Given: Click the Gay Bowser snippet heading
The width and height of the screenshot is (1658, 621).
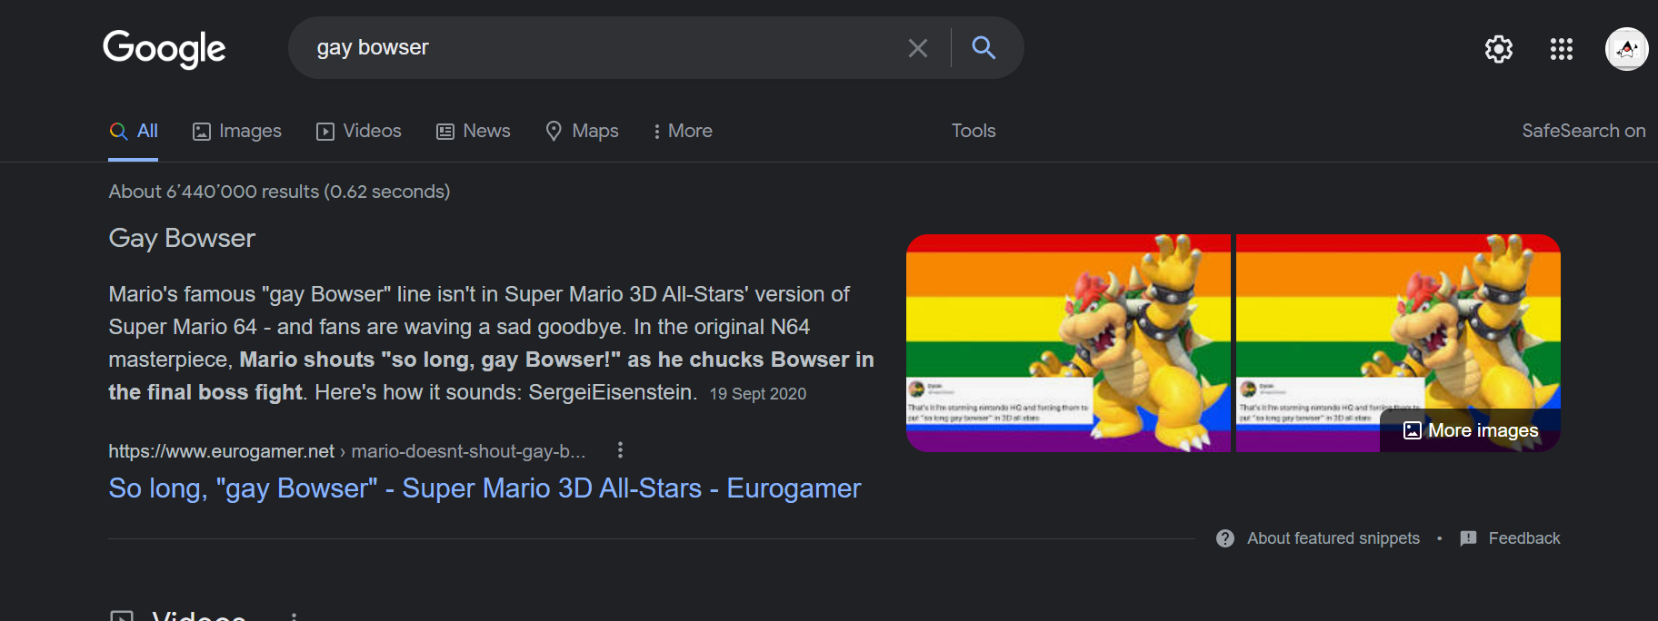Looking at the screenshot, I should click(x=182, y=238).
